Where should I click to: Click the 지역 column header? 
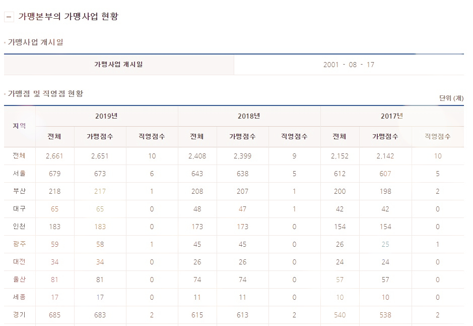coord(20,126)
